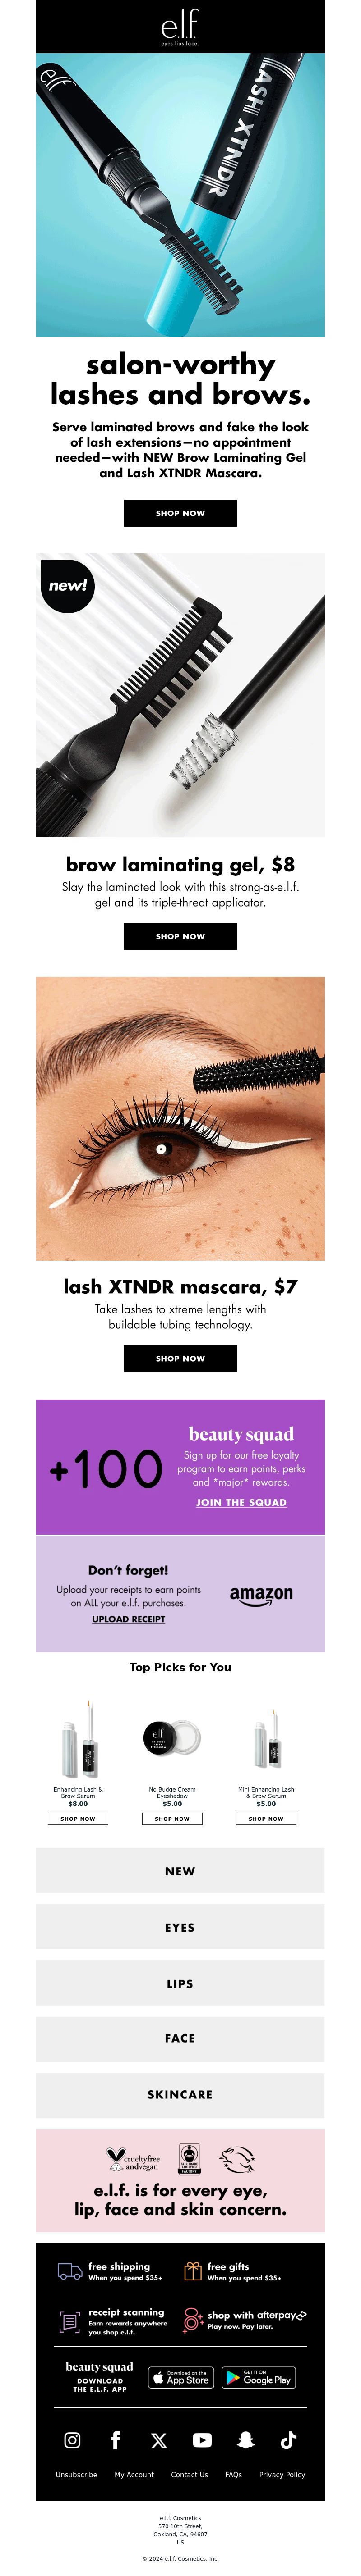Click Shop Now for Enhancing Lash & Brow Serum

point(78,1818)
